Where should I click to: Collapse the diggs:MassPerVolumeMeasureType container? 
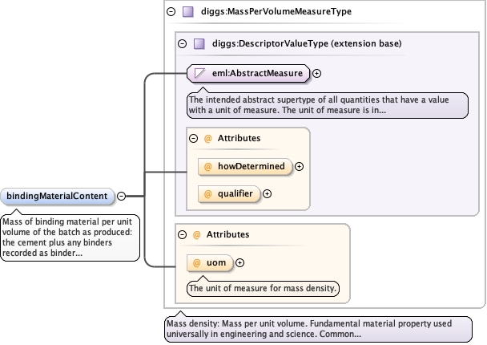click(171, 12)
